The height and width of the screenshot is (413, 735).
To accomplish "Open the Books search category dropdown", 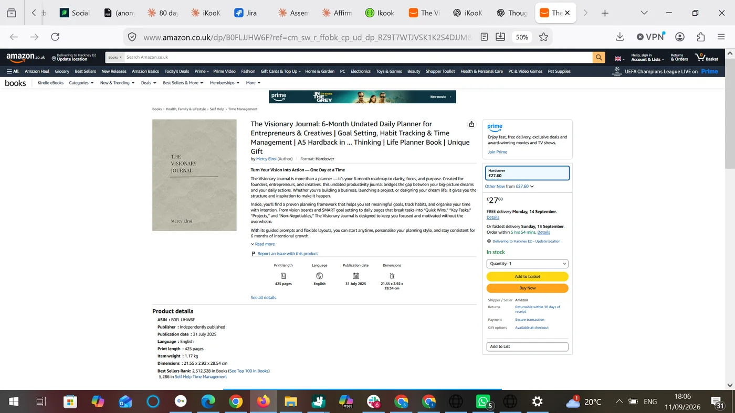I will pos(114,57).
